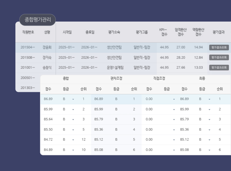Open 평가결과조회 for employee 장지숙

coord(219,58)
